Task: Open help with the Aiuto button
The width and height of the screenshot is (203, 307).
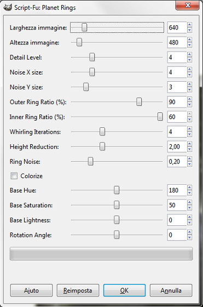Action: [x=31, y=291]
